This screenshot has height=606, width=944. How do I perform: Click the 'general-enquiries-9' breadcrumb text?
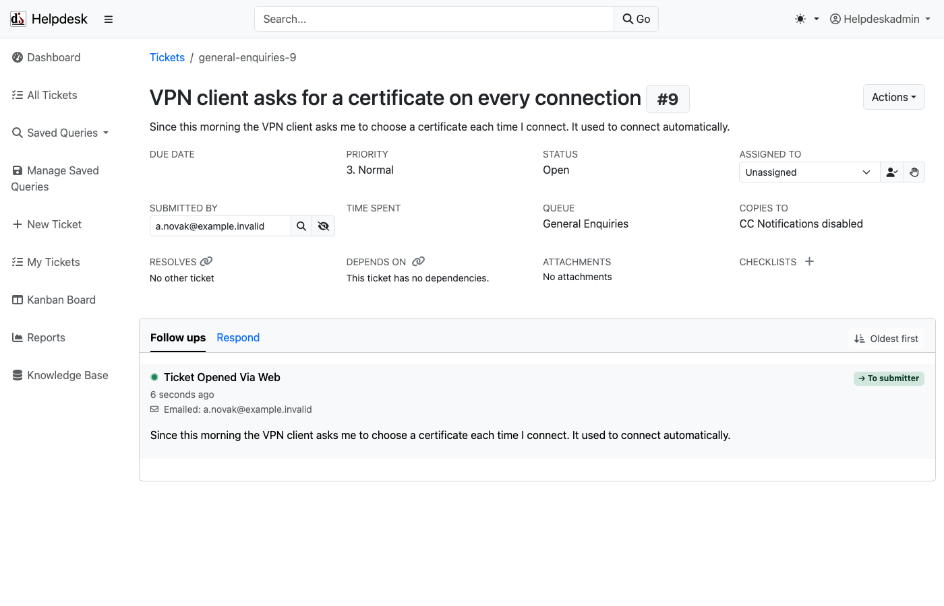pyautogui.click(x=247, y=57)
